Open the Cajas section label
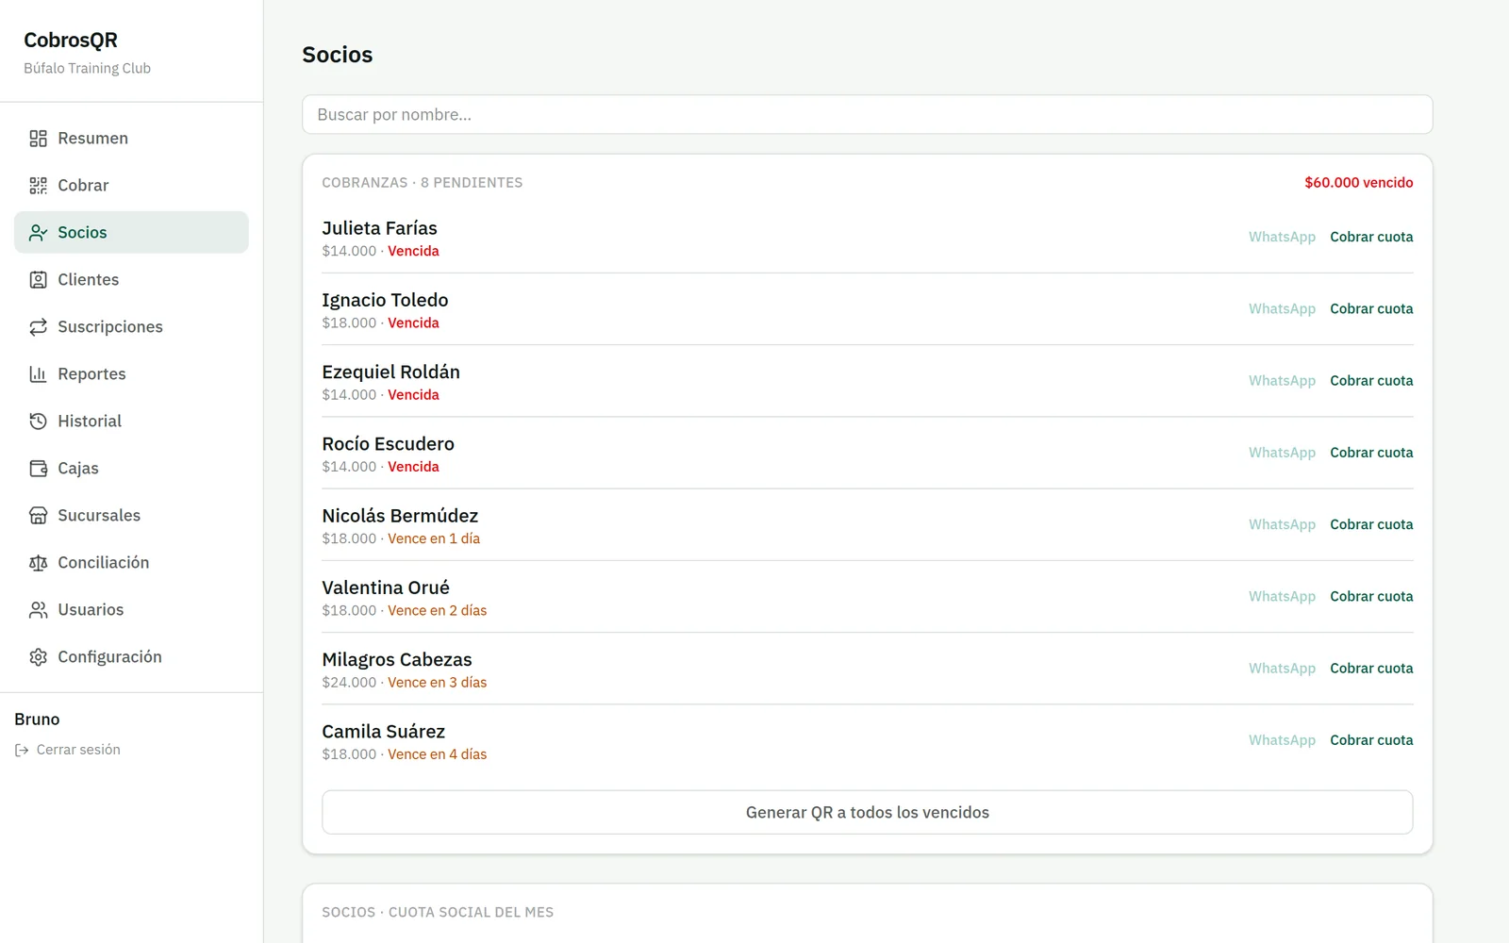This screenshot has width=1509, height=943. pos(78,469)
